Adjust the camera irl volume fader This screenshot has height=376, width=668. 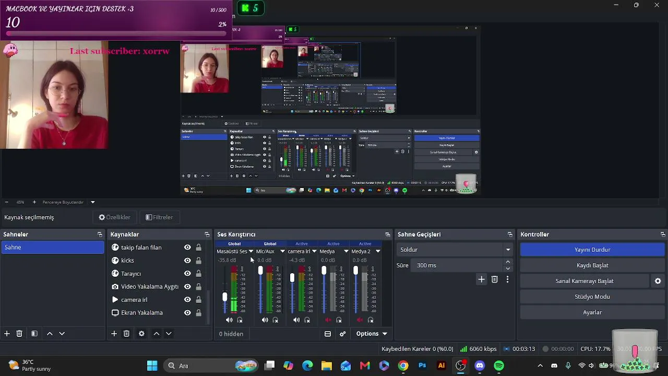[292, 277]
